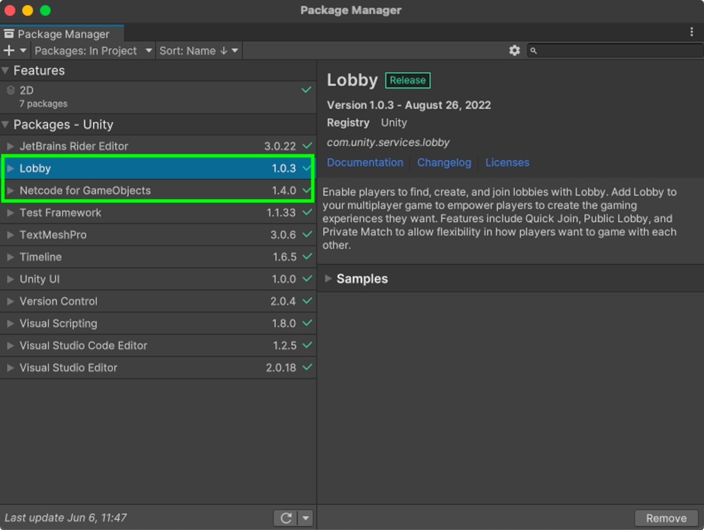This screenshot has height=530, width=704.
Task: Click the green checkmark beside the 2D feature
Action: pyautogui.click(x=306, y=90)
